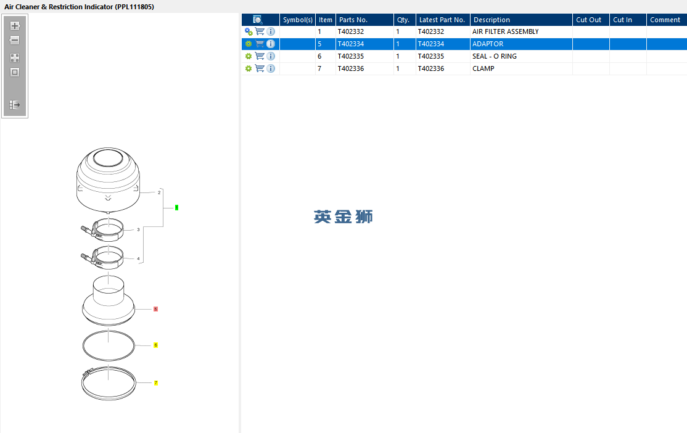Click green gear icon in CLAMP row
The width and height of the screenshot is (687, 433).
click(x=249, y=68)
